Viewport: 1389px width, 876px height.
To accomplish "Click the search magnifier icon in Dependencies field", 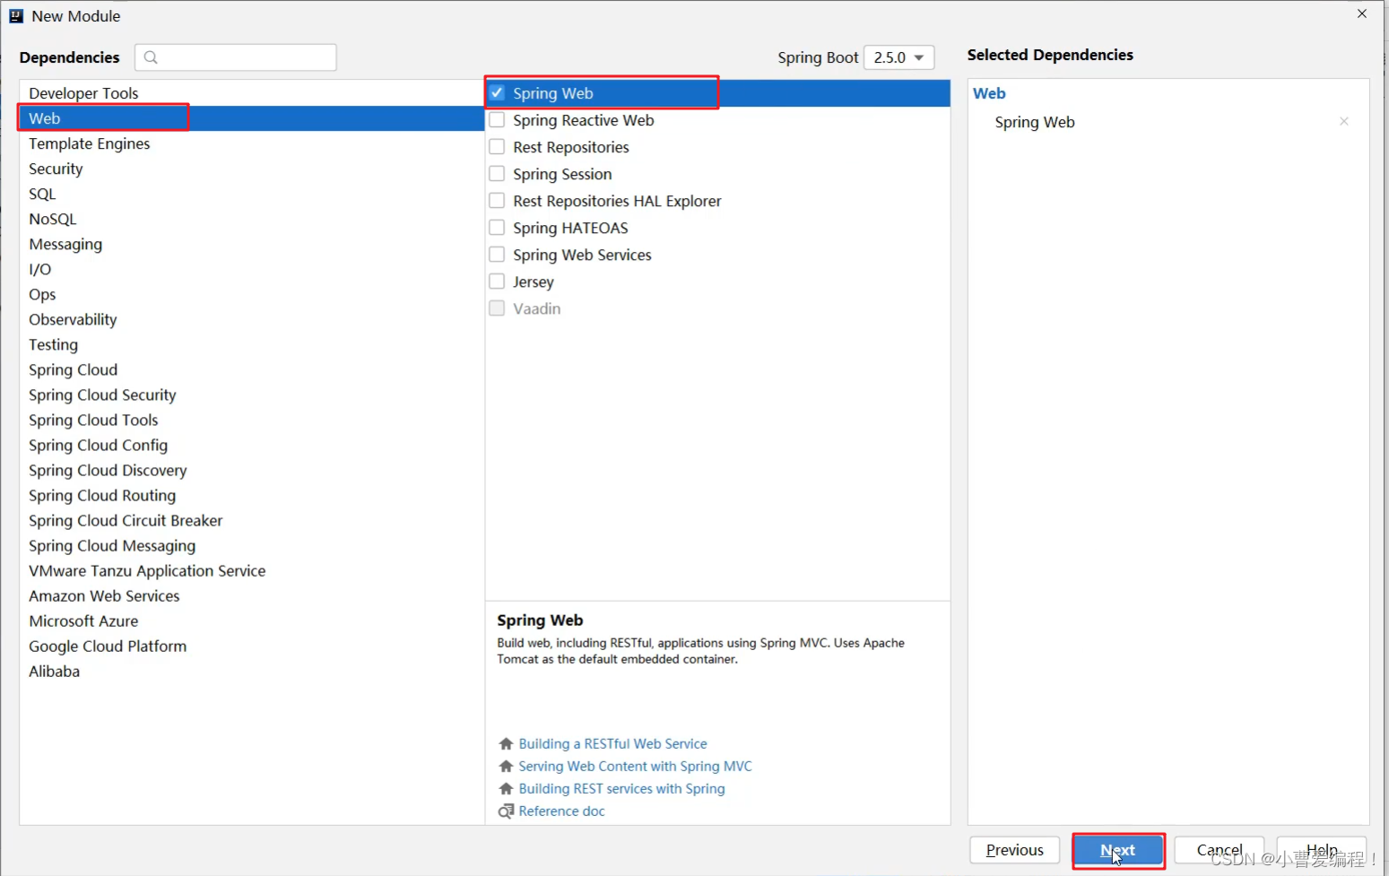I will pyautogui.click(x=151, y=57).
